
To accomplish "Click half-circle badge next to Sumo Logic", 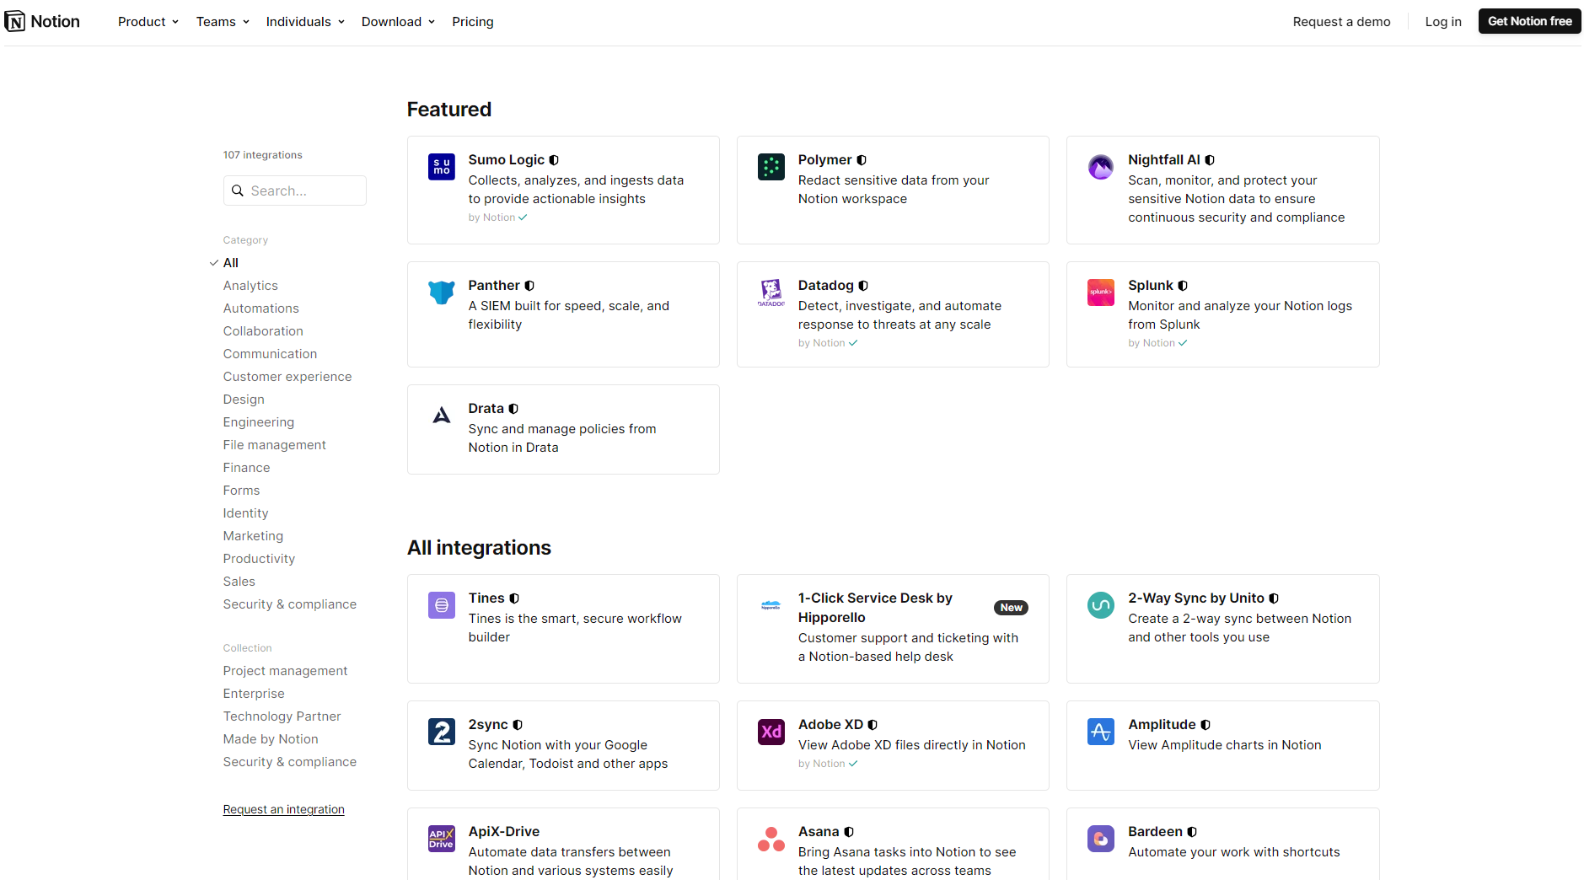I will pyautogui.click(x=554, y=160).
